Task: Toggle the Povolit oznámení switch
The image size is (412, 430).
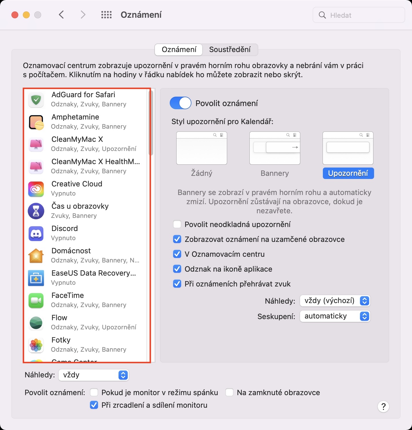Action: [181, 103]
